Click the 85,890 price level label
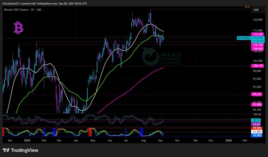Screen dimensions: 268x157 click(x=257, y=105)
